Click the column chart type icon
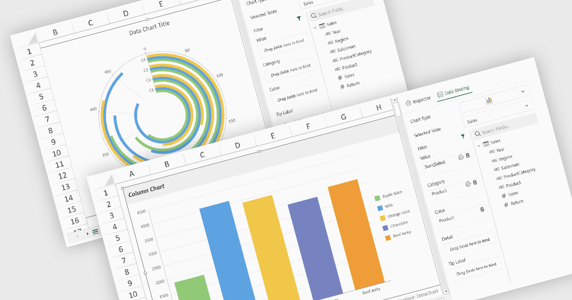 coord(489,100)
